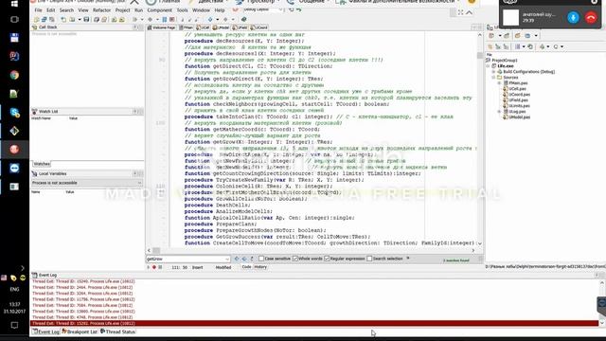606x341 pixels.
Task: Open Chrome from the taskbar
Action: tap(14, 75)
